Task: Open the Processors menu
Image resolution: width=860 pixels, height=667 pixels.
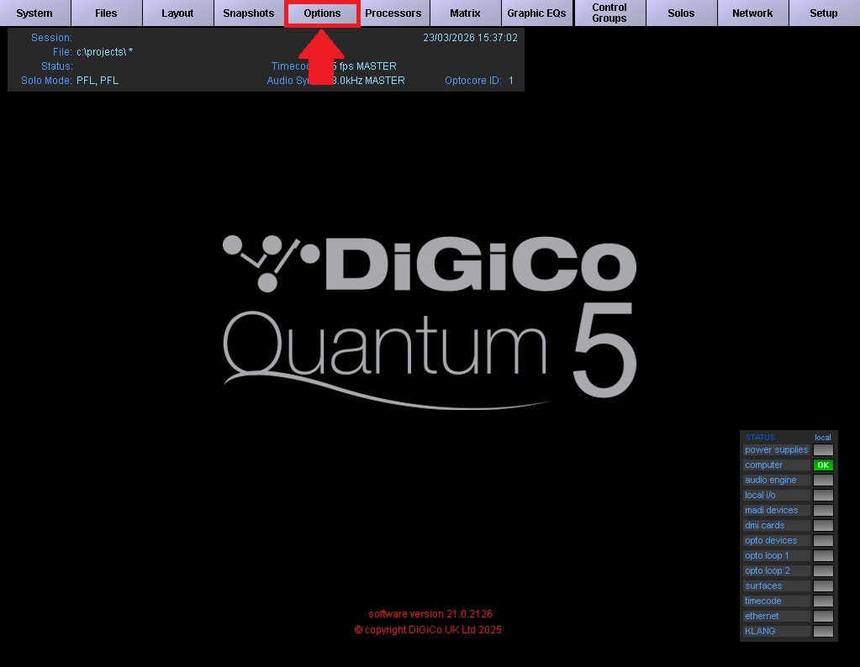Action: point(393,13)
